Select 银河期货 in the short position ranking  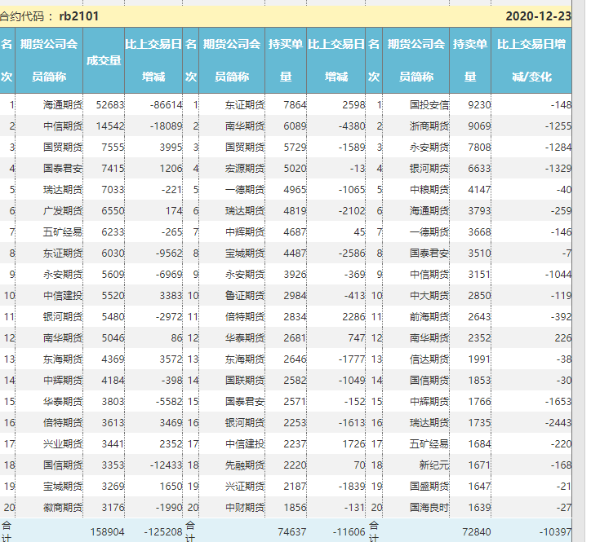point(429,168)
